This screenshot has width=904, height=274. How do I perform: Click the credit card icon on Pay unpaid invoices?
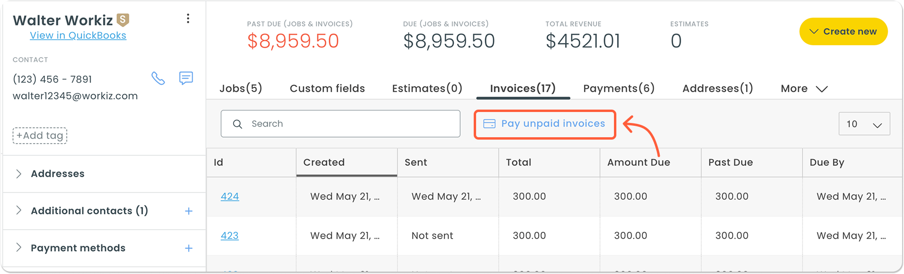pyautogui.click(x=489, y=124)
